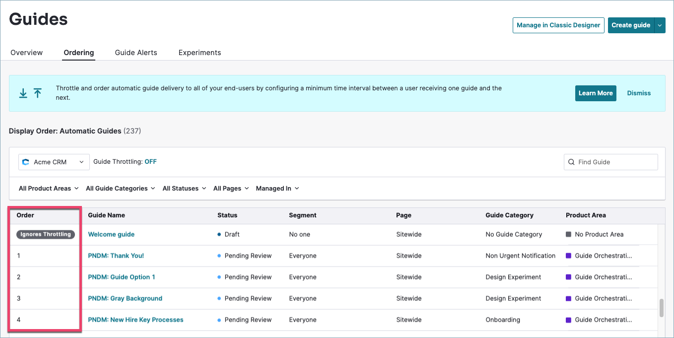This screenshot has width=674, height=338.
Task: Click the No Guide Category cell
Action: pos(514,234)
